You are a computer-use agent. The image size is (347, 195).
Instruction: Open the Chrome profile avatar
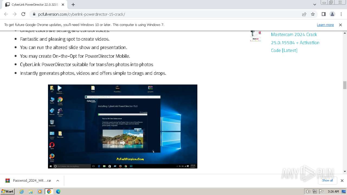click(332, 14)
